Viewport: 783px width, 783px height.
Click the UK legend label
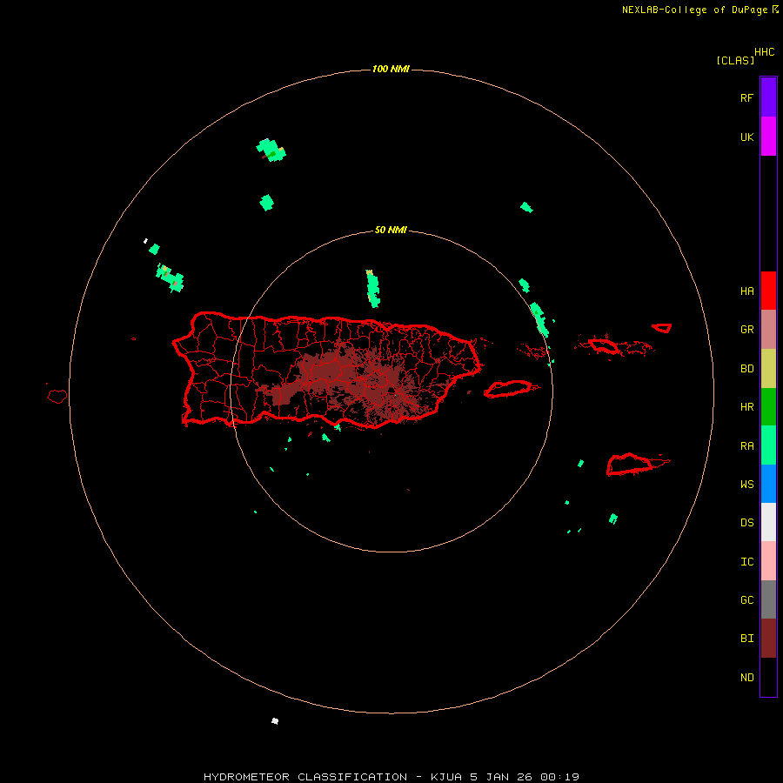[746, 137]
